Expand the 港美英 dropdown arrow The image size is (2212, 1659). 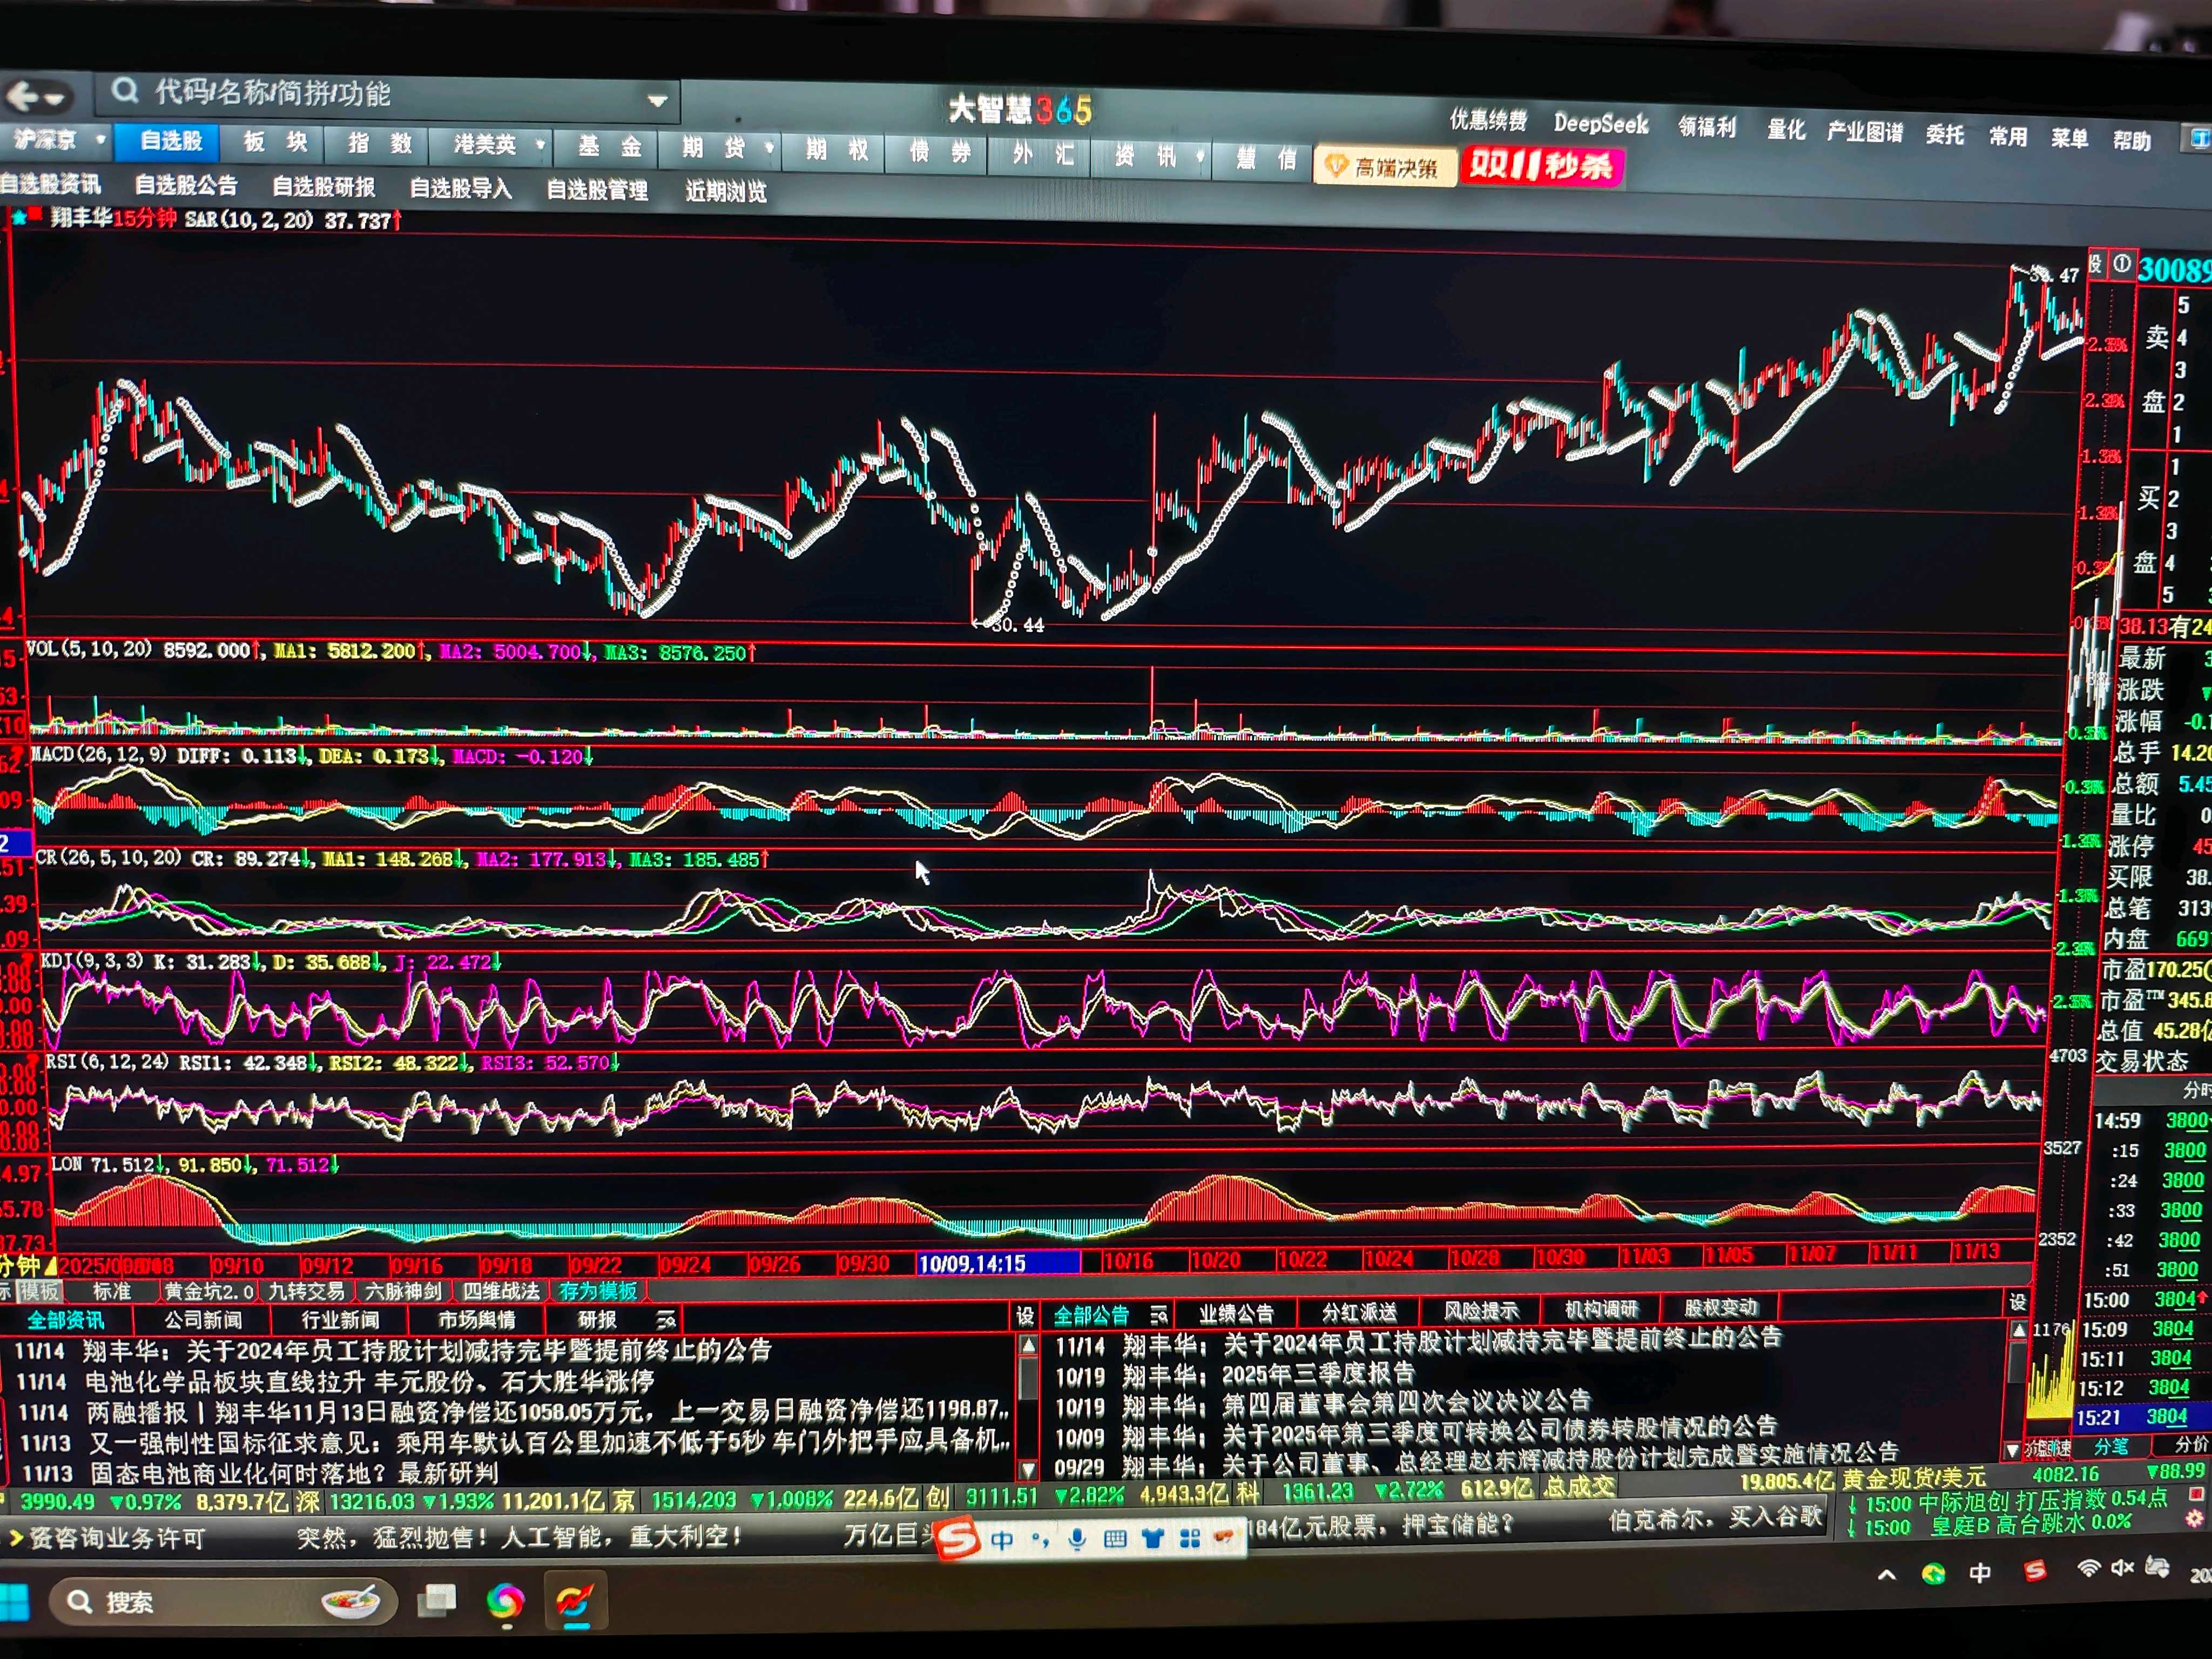tap(540, 145)
